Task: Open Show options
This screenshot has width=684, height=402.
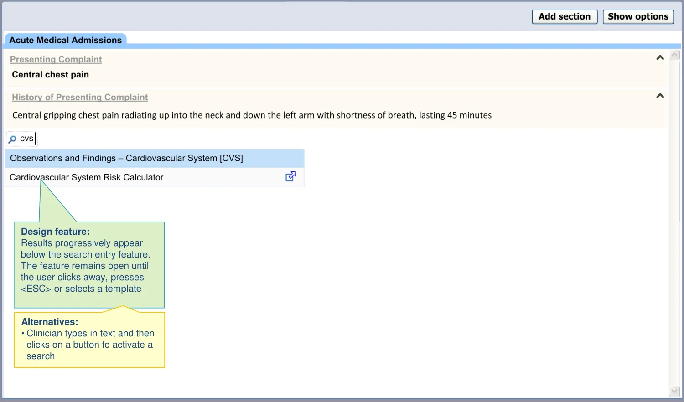Action: pyautogui.click(x=637, y=17)
